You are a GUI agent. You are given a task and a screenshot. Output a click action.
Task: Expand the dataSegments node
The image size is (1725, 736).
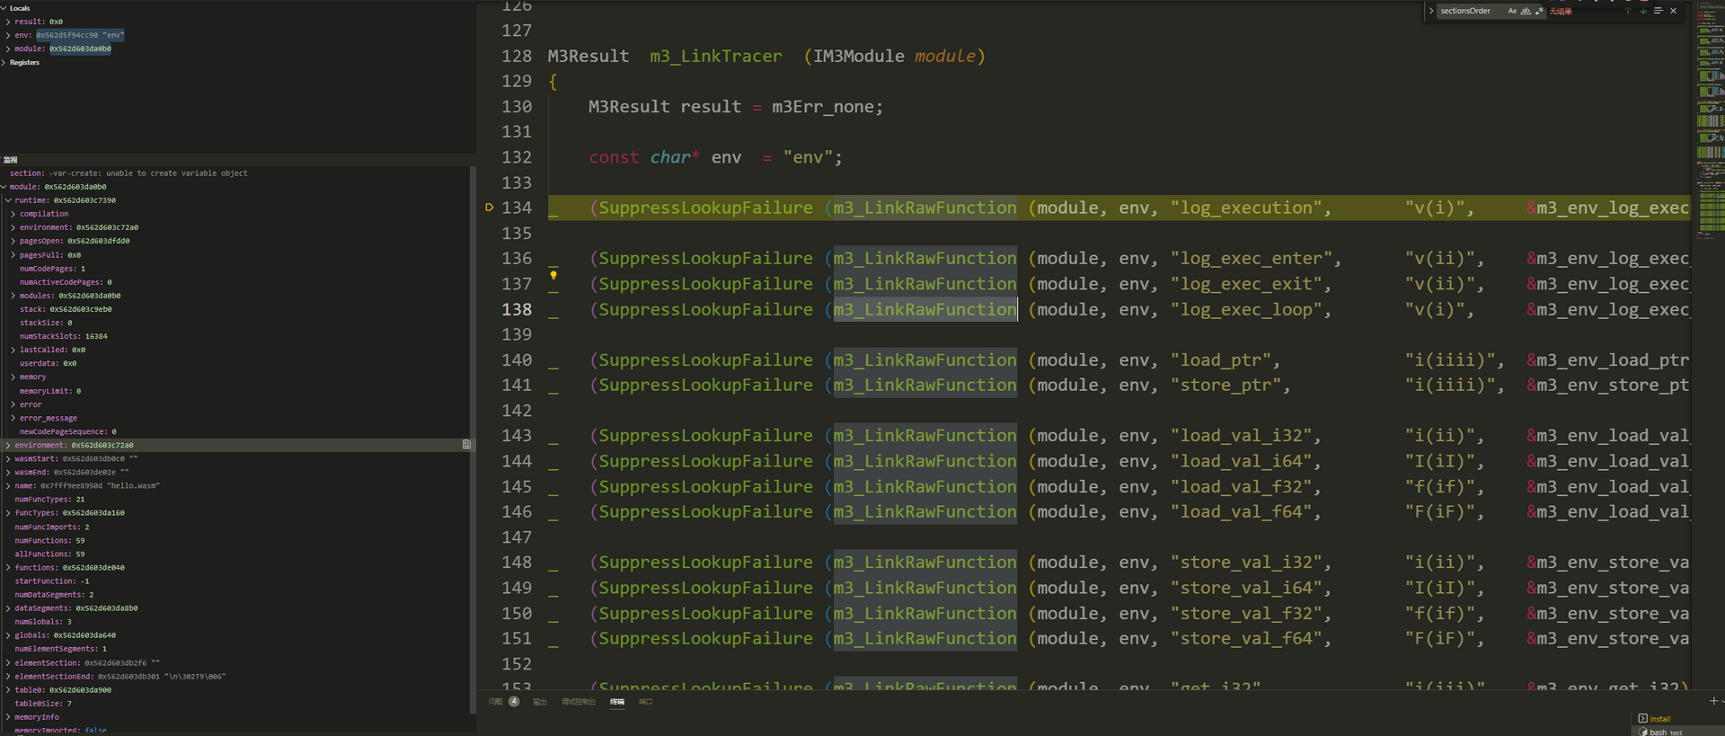[8, 608]
